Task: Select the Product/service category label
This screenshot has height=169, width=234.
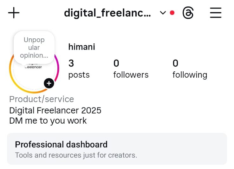Action: (x=42, y=99)
